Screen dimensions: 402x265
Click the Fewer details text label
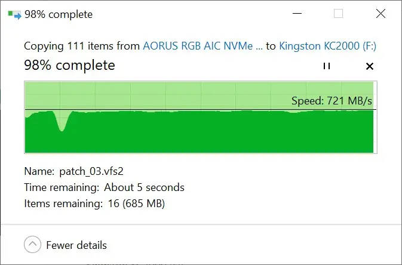click(76, 245)
